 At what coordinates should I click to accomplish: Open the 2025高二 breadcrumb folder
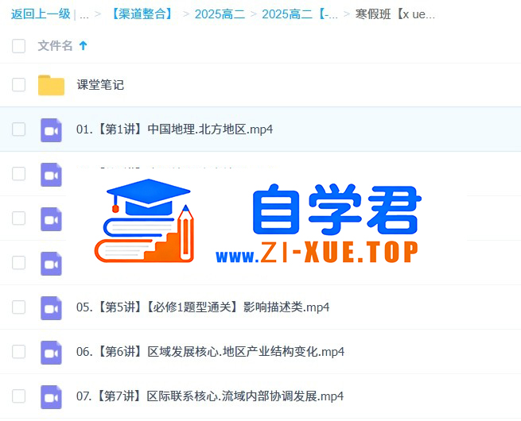pyautogui.click(x=220, y=14)
